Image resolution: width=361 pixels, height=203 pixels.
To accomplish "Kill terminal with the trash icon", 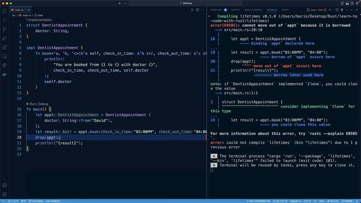I will [342, 10].
